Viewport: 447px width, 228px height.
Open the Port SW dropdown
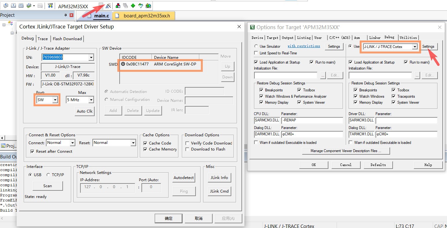click(55, 100)
